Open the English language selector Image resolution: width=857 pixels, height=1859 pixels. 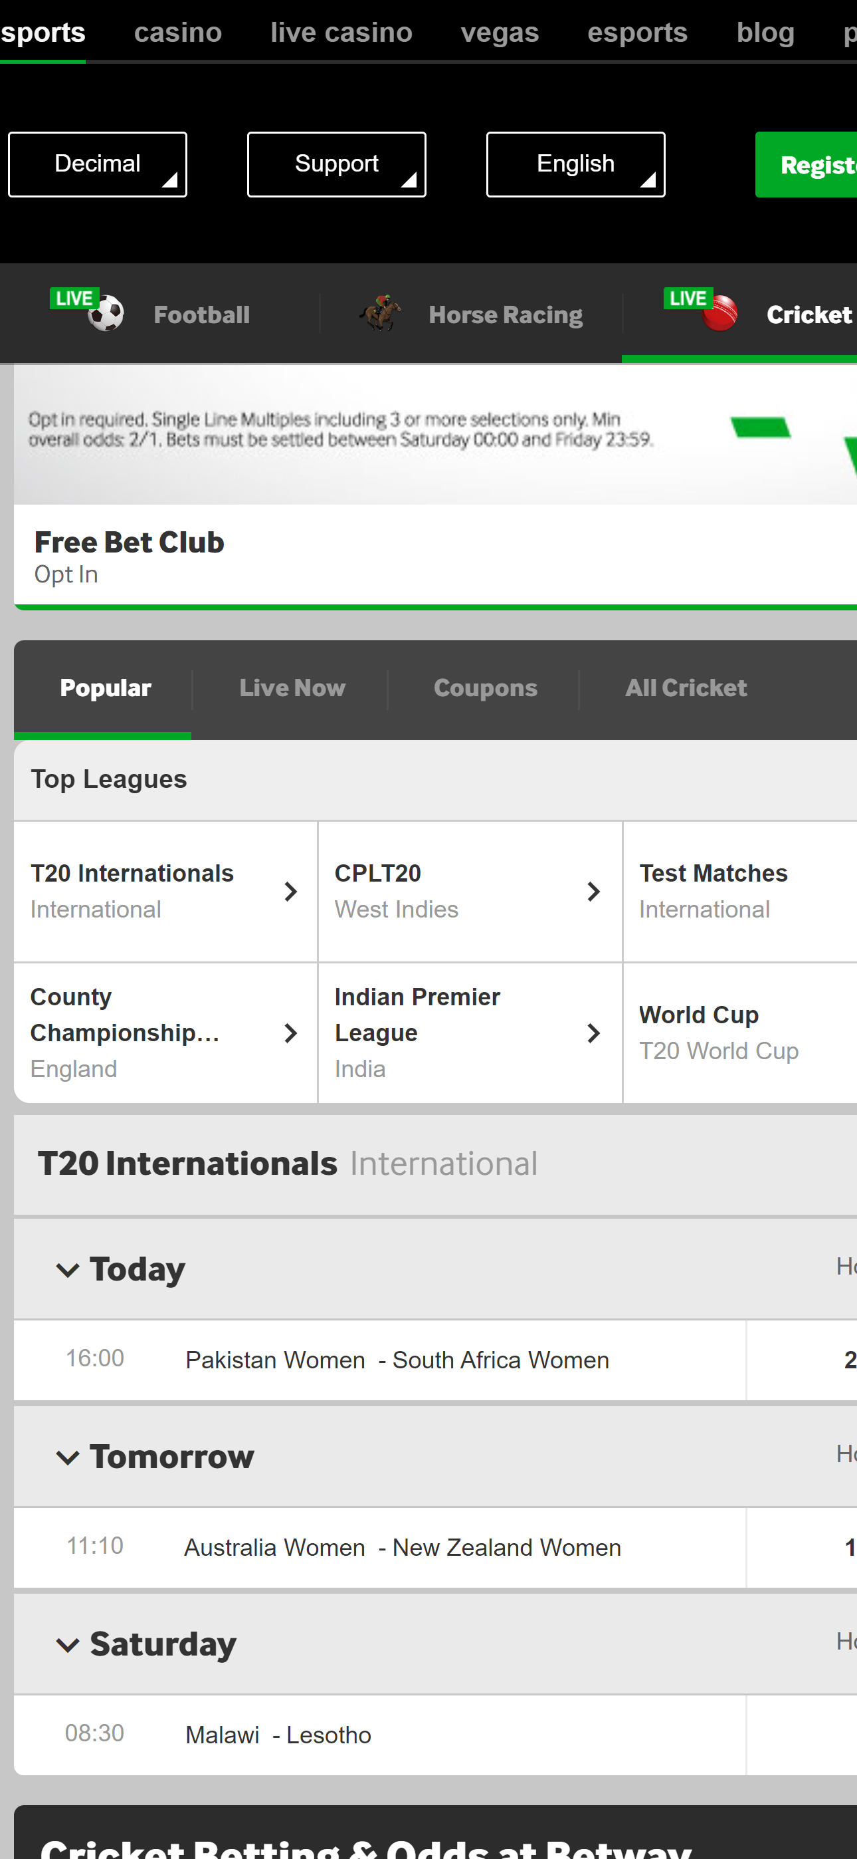575,164
